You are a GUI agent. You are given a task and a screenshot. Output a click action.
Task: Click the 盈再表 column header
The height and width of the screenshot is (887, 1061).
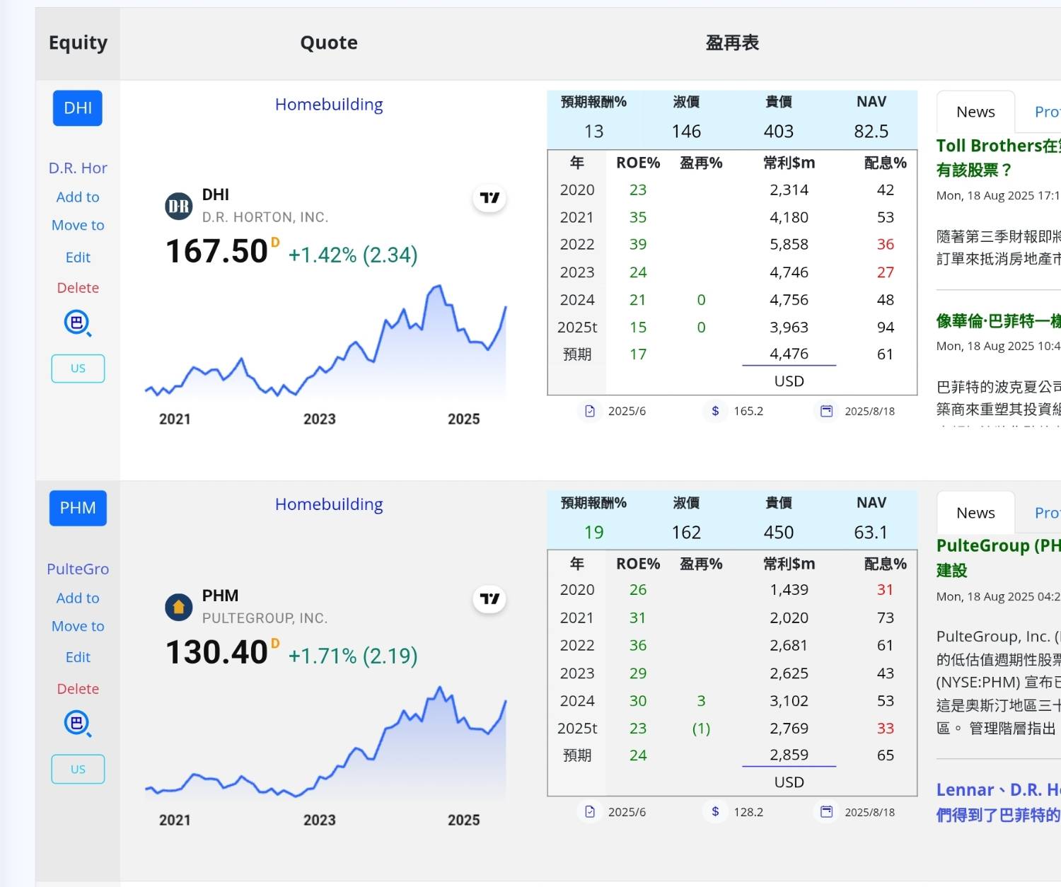(732, 43)
